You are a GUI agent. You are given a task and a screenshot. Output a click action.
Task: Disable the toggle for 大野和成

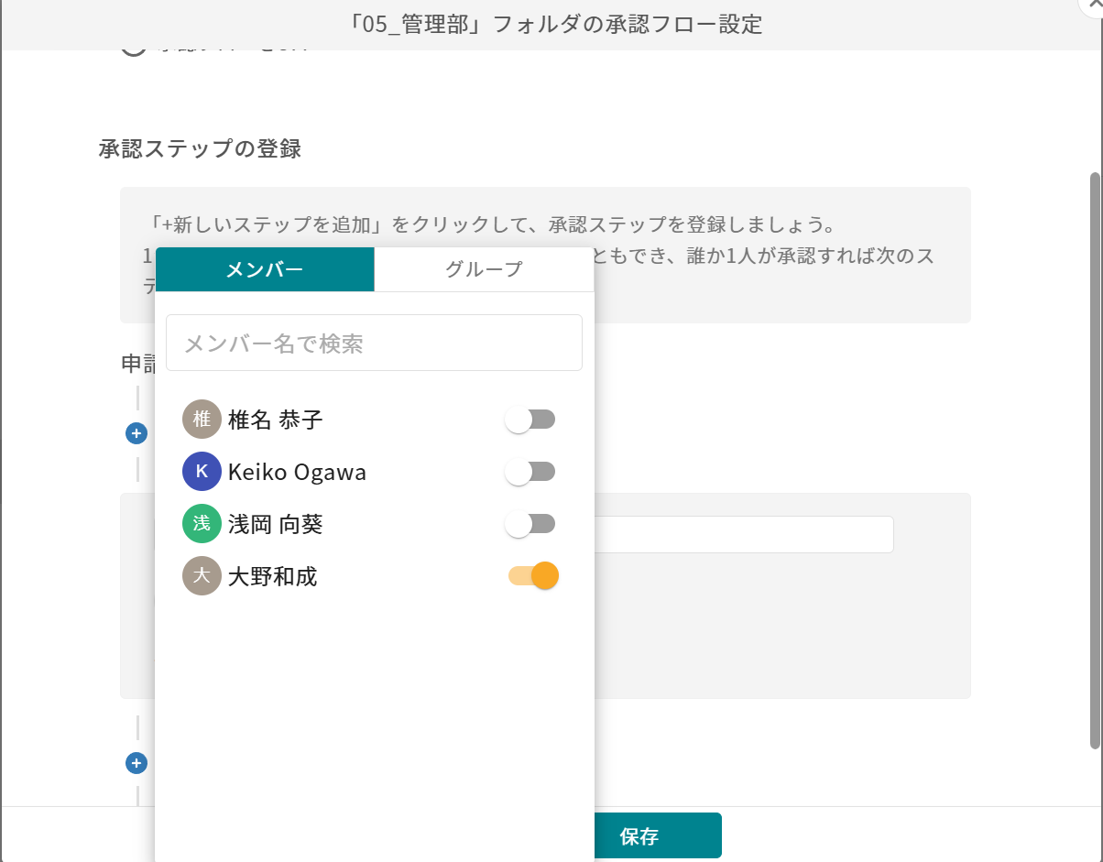point(533,576)
